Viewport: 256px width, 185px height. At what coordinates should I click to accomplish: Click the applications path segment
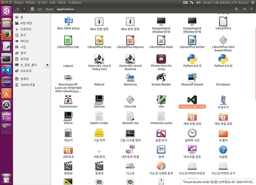tap(65, 9)
